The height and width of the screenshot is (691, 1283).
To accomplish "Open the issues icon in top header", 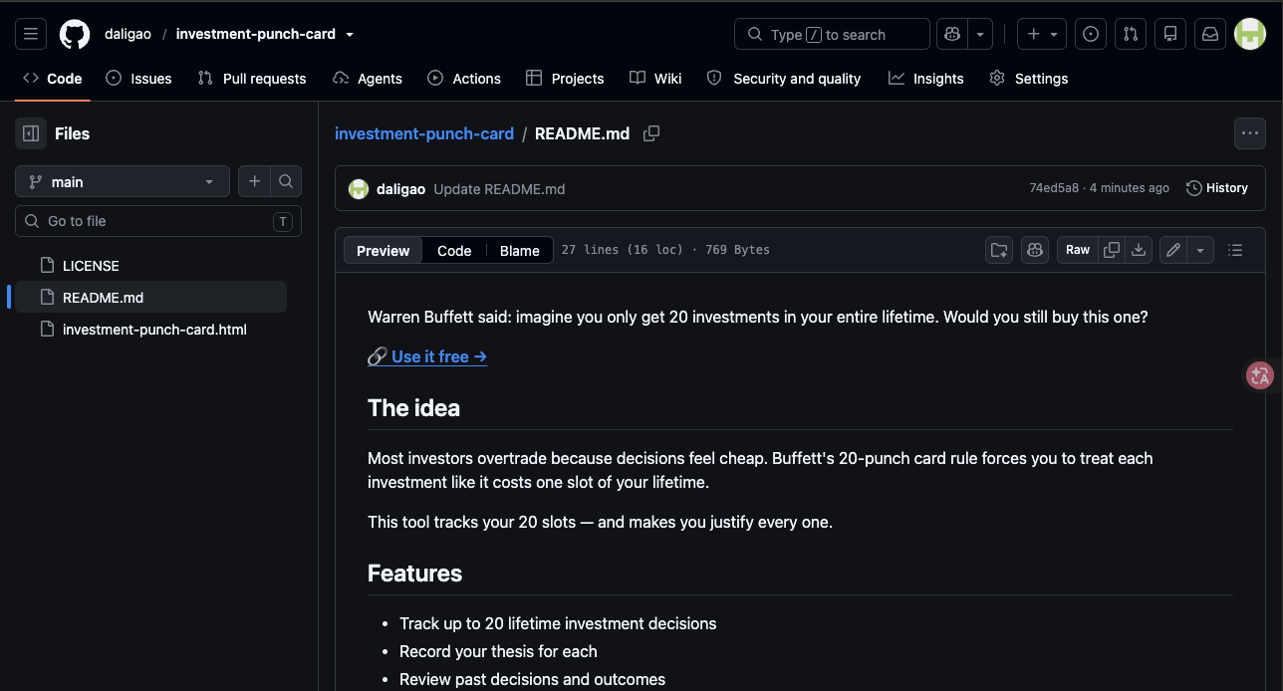I will point(1091,34).
